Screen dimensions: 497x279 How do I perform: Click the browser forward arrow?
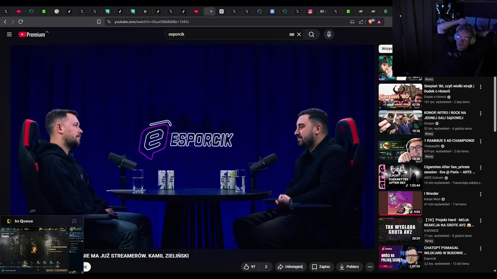[x=12, y=22]
